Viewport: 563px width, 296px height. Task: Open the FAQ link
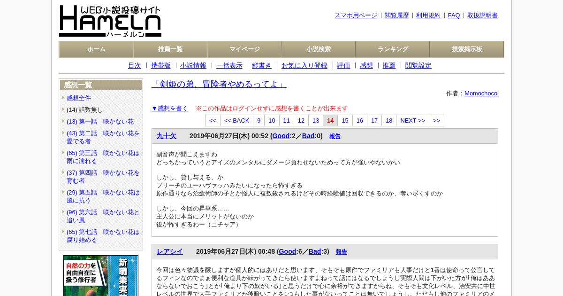pyautogui.click(x=454, y=15)
